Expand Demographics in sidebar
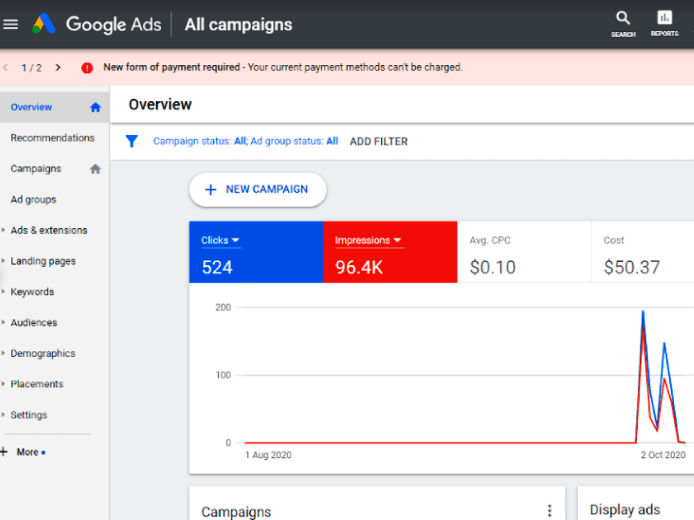Viewport: 694px width, 520px height. pyautogui.click(x=3, y=354)
